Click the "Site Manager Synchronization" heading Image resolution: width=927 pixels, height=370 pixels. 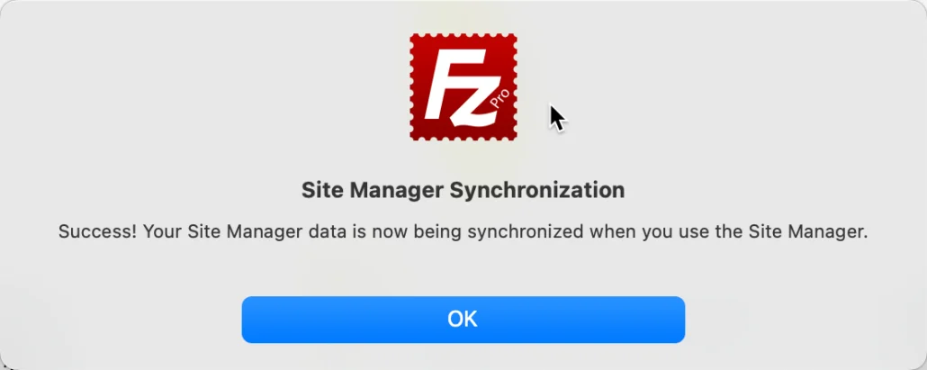[x=463, y=190]
